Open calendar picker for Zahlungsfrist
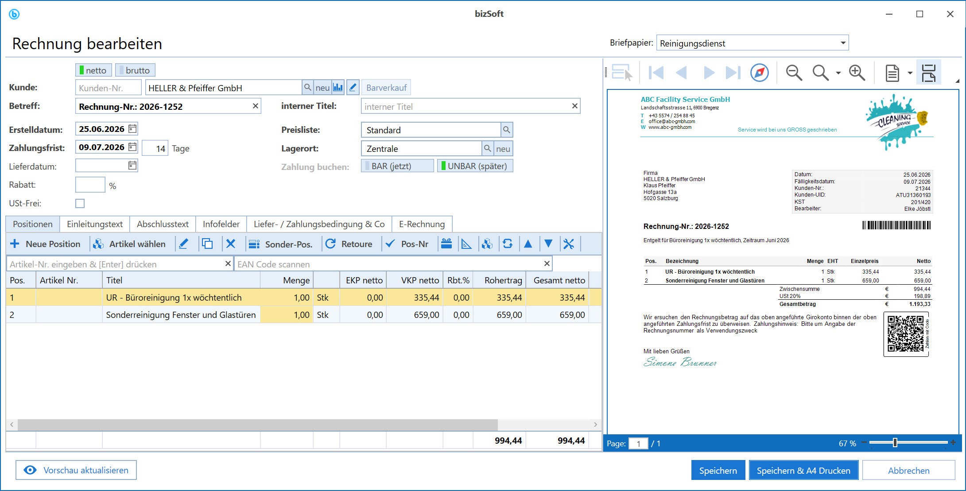Screen dimensions: 966x491 coord(132,147)
